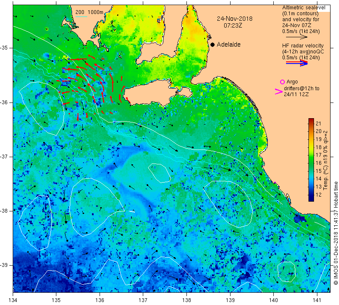Click the magenta Argo circle legend symbol
339x305 pixels.
tap(282, 82)
